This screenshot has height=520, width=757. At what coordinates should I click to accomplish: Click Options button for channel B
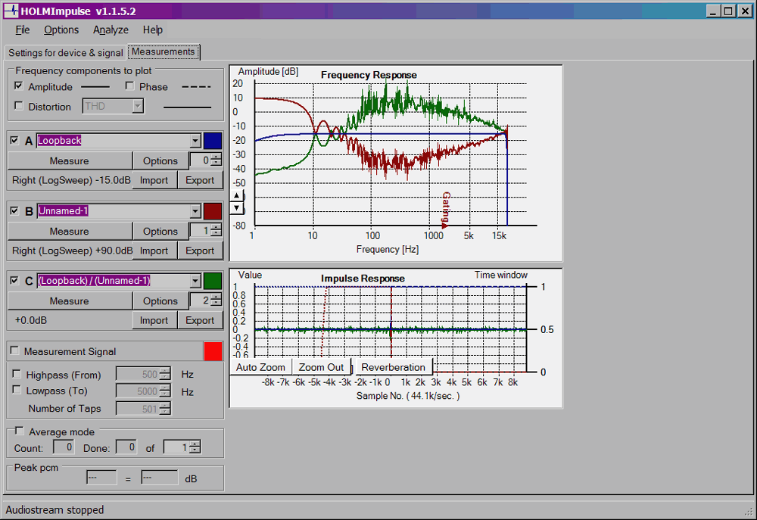pyautogui.click(x=160, y=232)
